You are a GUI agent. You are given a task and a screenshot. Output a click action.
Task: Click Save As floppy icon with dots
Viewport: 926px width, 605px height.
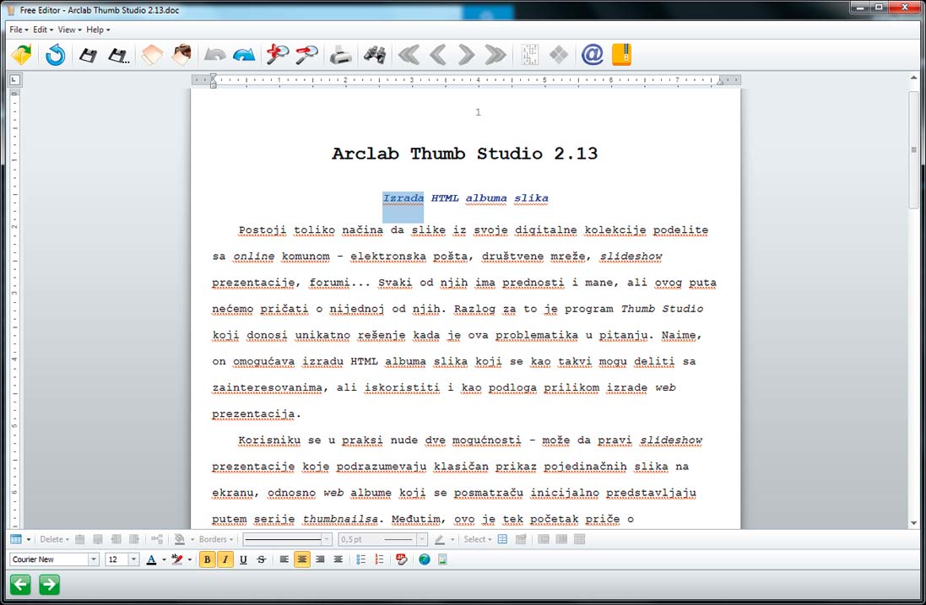[119, 56]
